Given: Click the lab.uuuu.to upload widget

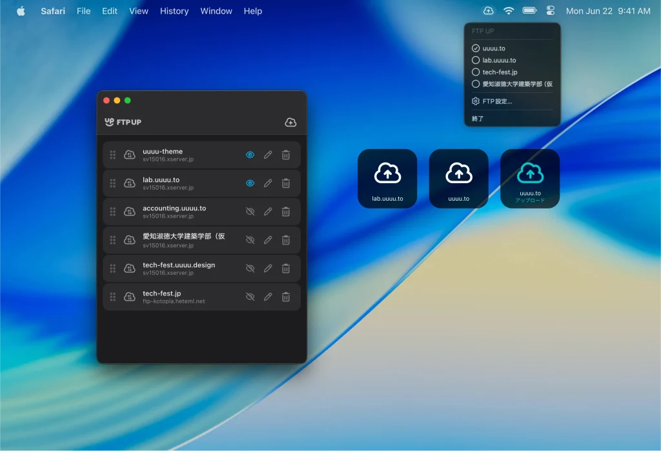Looking at the screenshot, I should (x=387, y=178).
